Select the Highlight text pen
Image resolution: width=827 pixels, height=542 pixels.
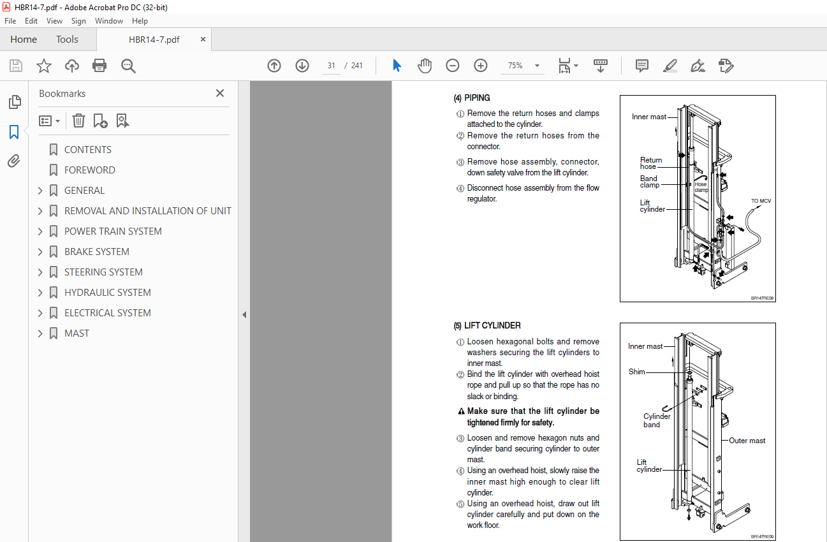click(670, 66)
